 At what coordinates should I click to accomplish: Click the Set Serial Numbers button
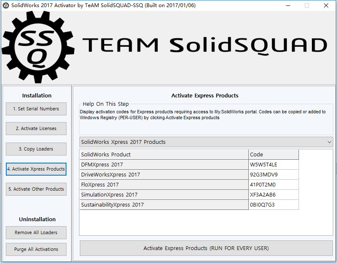pyautogui.click(x=36, y=109)
